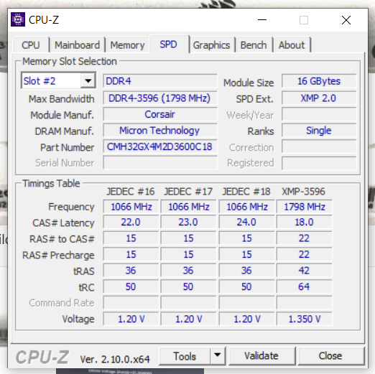Click the JEDEC #17 tRAS value 36

tap(188, 271)
